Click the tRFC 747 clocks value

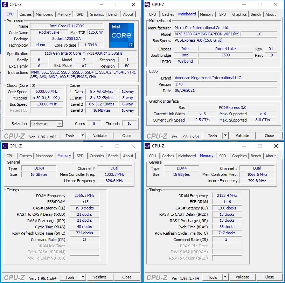pos(227,233)
